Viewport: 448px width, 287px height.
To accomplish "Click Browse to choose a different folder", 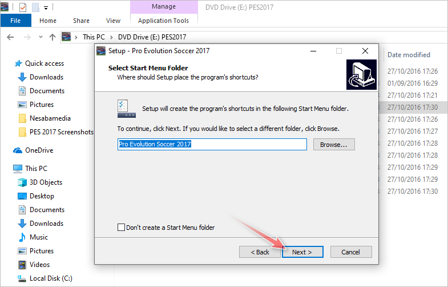I will point(333,145).
